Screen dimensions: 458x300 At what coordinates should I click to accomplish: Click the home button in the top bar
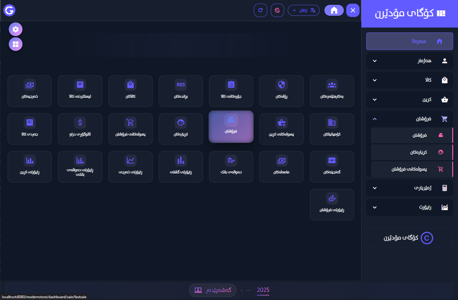(x=334, y=10)
